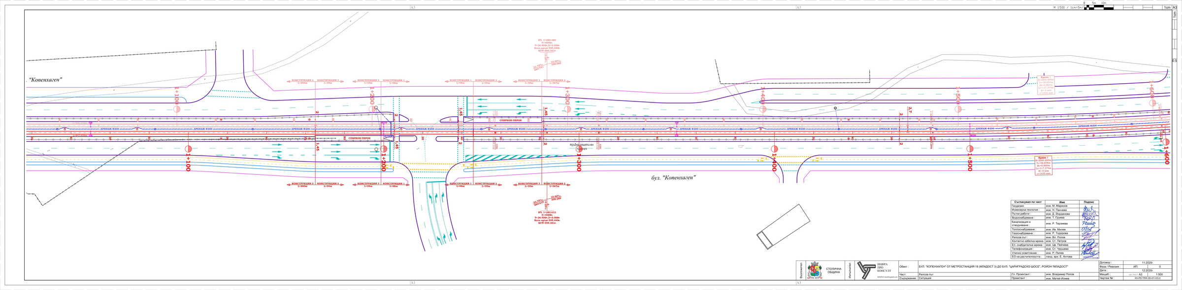The image size is (1182, 290).
Task: Click the name 'инж. Р. Терзиева' in table
Action: pos(1057,224)
